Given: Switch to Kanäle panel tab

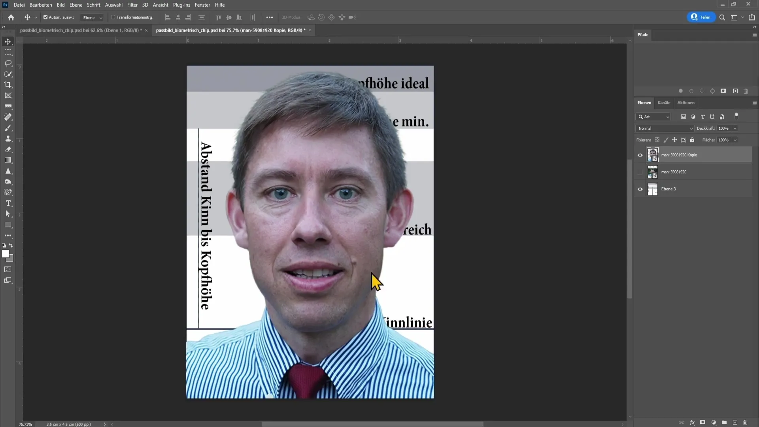Looking at the screenshot, I should (665, 102).
